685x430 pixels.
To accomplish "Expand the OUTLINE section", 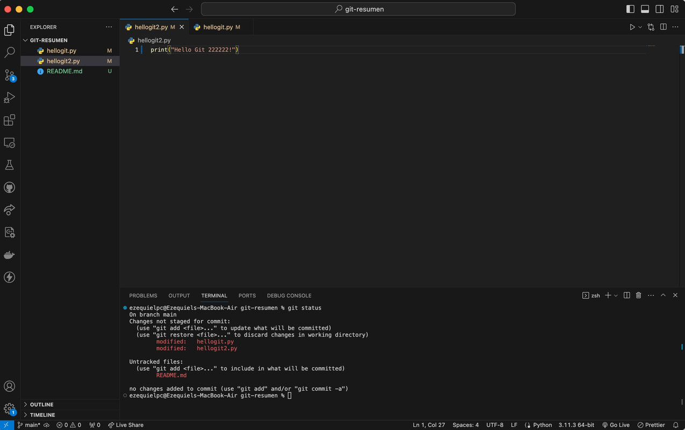I will 70,405.
